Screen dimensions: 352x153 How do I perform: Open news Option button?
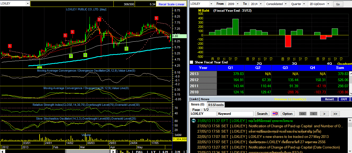coord(287,114)
